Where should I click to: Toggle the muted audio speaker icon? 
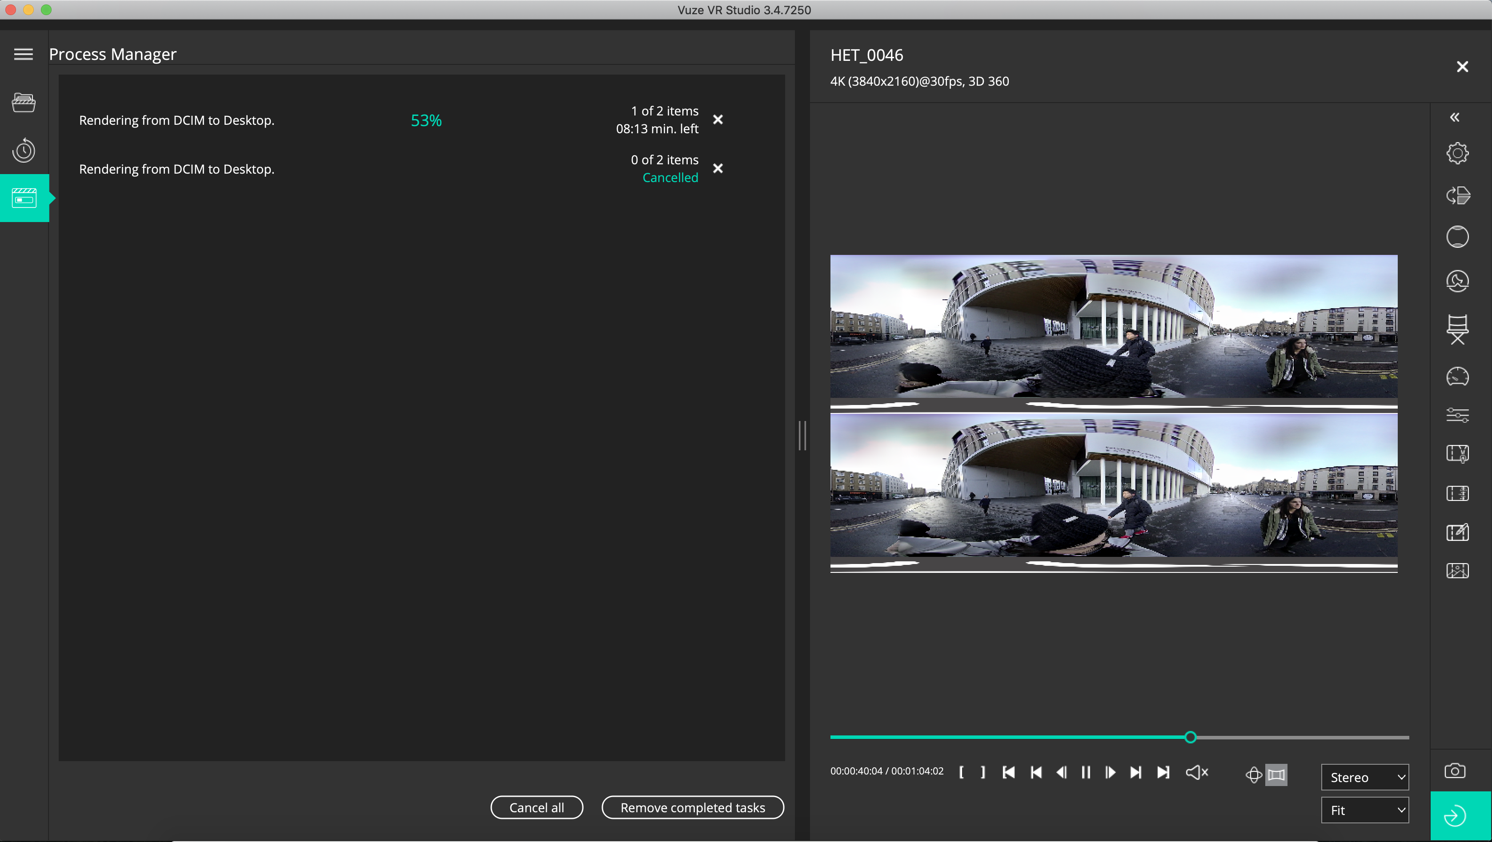(x=1197, y=773)
